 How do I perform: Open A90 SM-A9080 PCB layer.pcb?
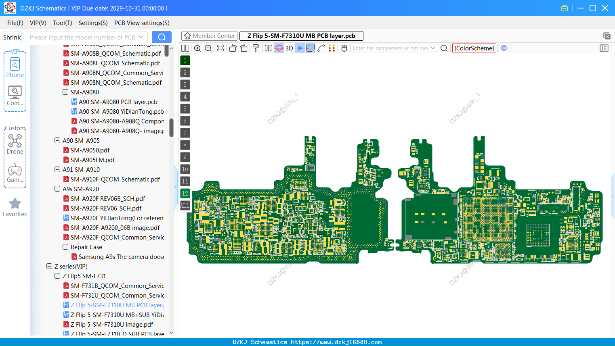tap(118, 102)
